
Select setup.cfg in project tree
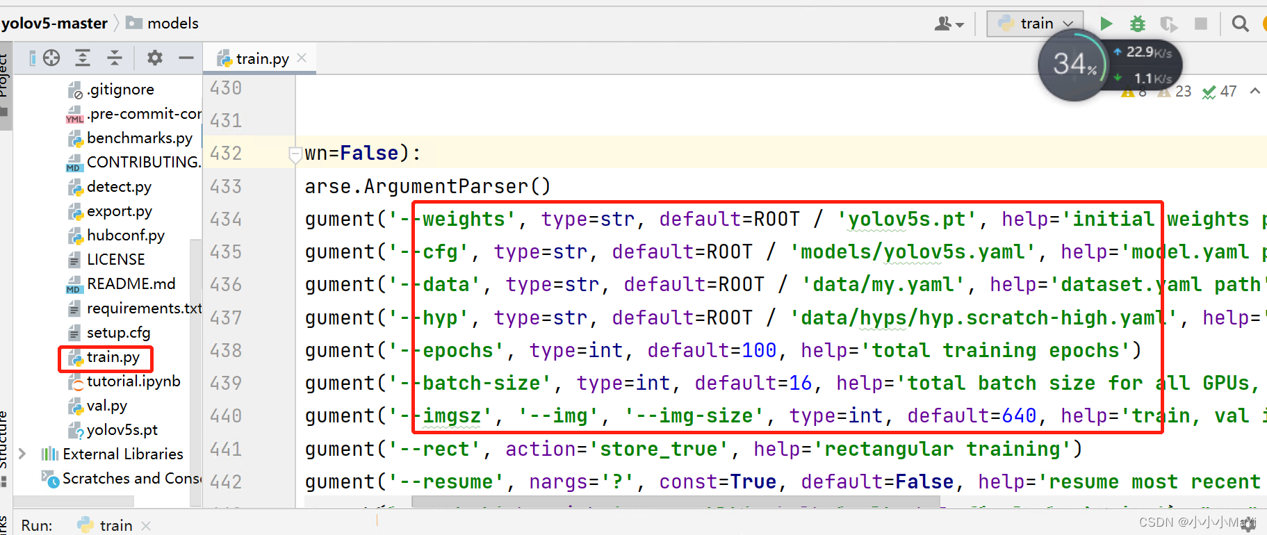(x=109, y=333)
